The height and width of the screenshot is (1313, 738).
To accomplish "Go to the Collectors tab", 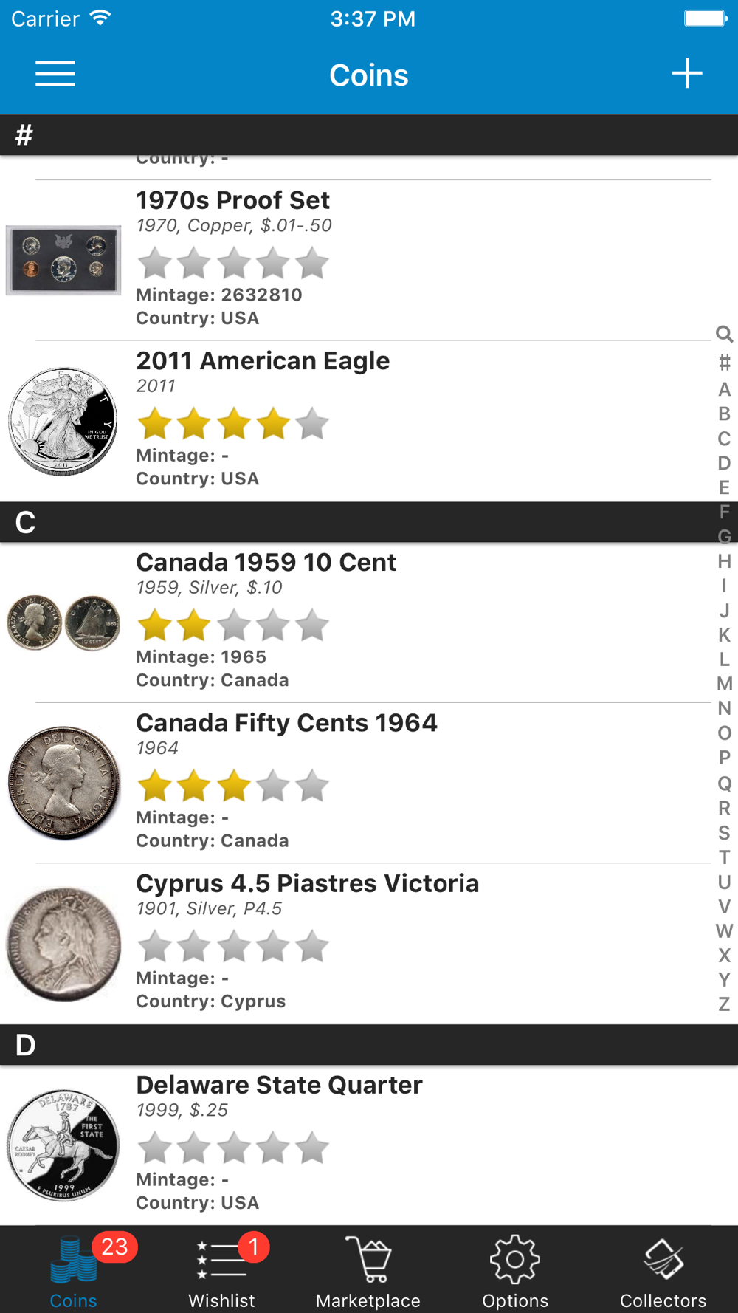I will click(663, 1270).
